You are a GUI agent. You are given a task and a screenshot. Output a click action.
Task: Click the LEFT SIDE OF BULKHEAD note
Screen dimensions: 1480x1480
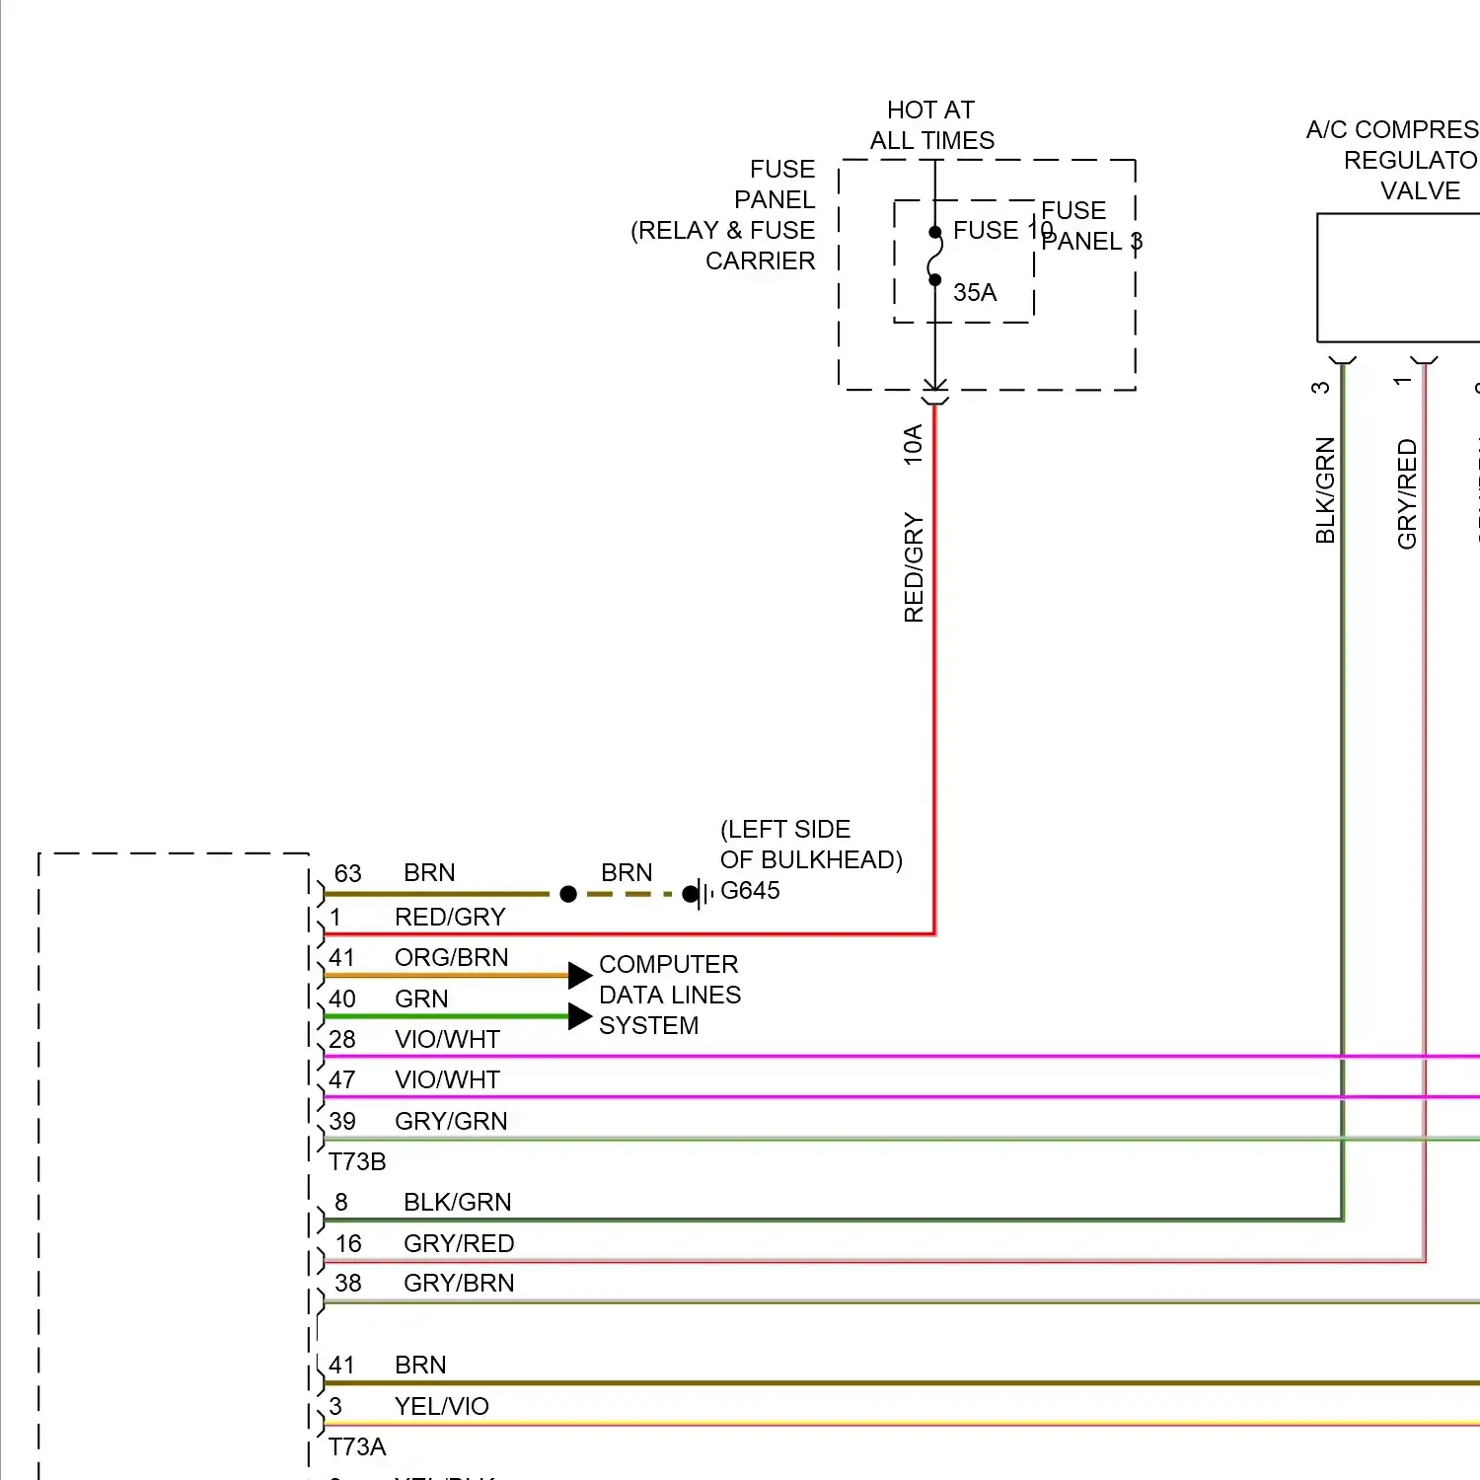coord(811,845)
